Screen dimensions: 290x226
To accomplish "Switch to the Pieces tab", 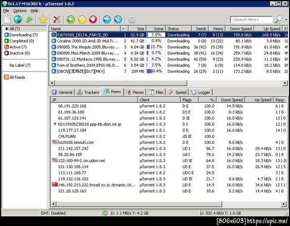I will [x=134, y=92].
